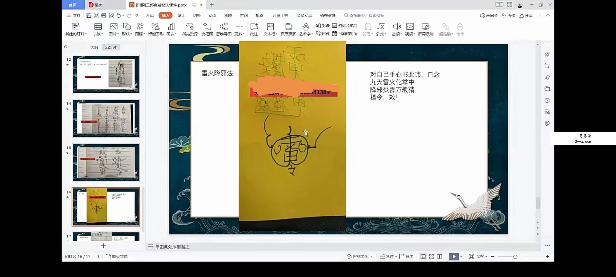The height and width of the screenshot is (277, 616).
Task: Switch to 大纲 outline tab
Action: (94, 47)
